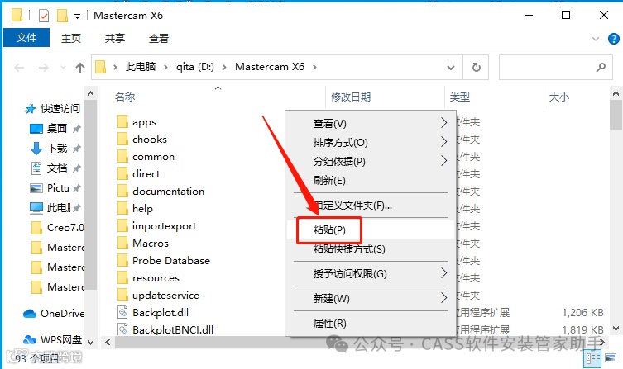Choose 粘贴快捷方式(S) in context menu
This screenshot has height=369, width=623.
[x=371, y=249]
